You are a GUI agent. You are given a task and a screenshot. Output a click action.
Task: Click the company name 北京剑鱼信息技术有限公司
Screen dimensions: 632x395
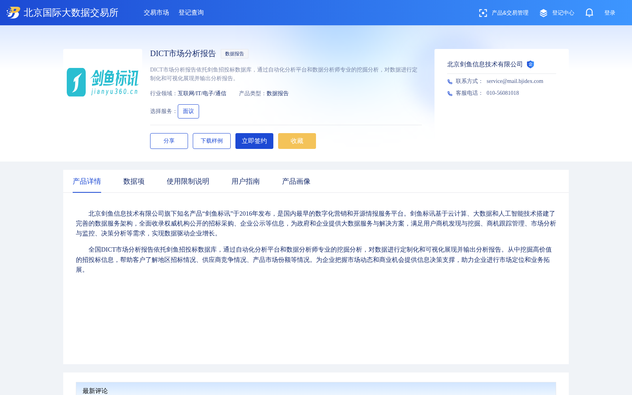[485, 64]
